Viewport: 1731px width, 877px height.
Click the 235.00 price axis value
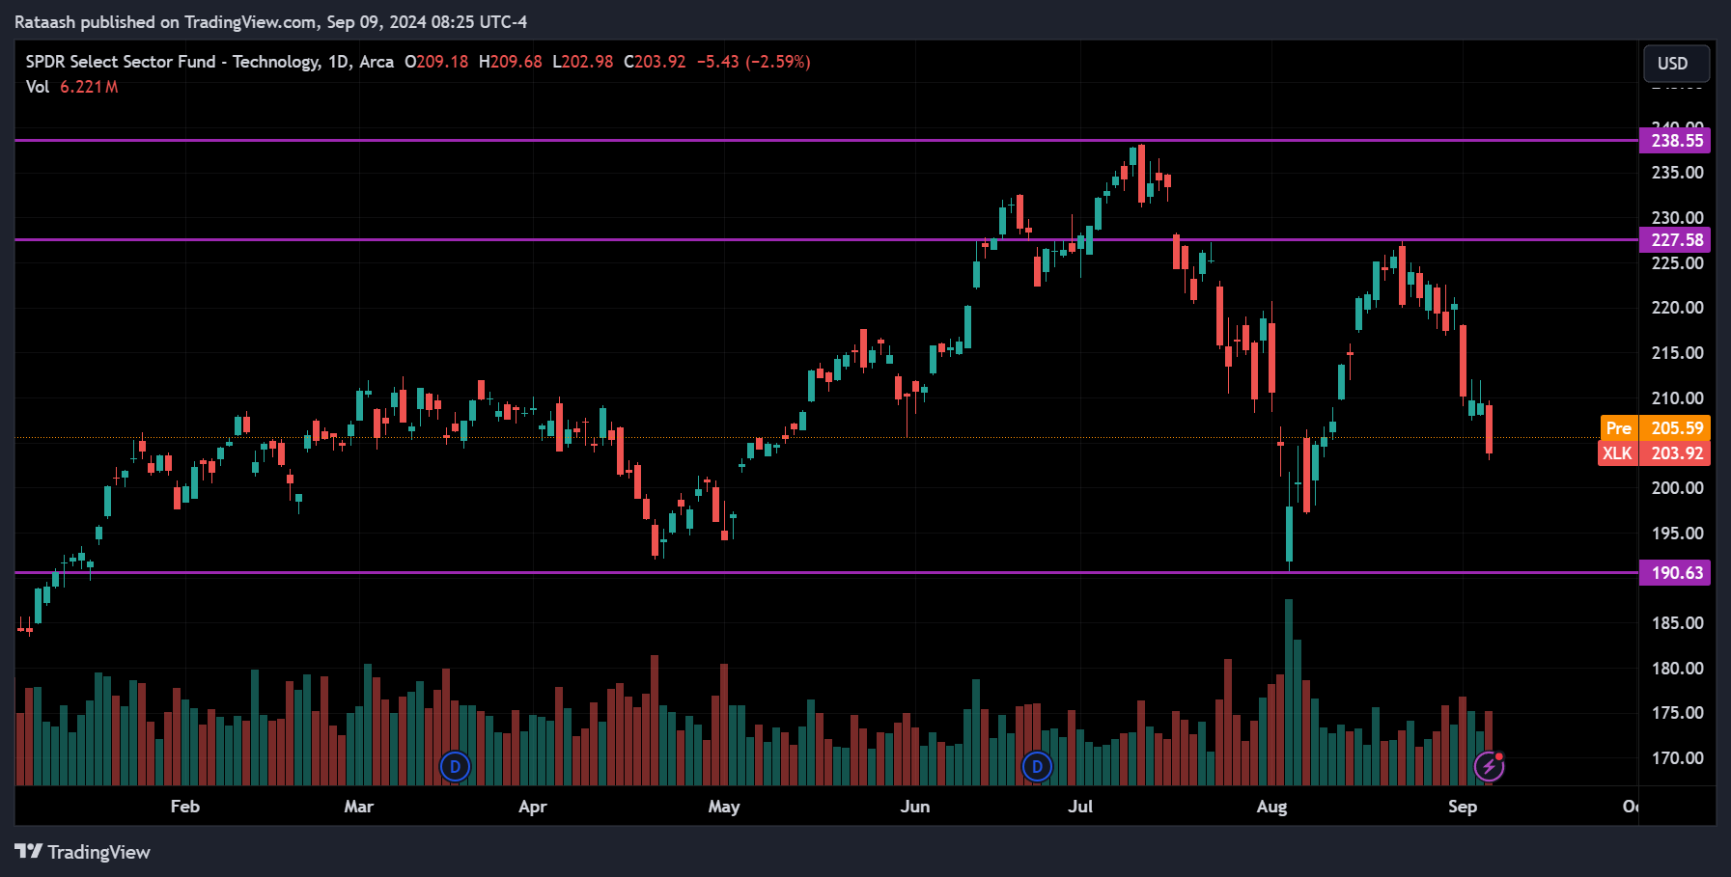tap(1677, 173)
